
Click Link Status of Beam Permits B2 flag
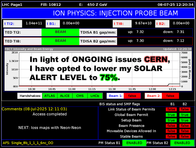185,109
